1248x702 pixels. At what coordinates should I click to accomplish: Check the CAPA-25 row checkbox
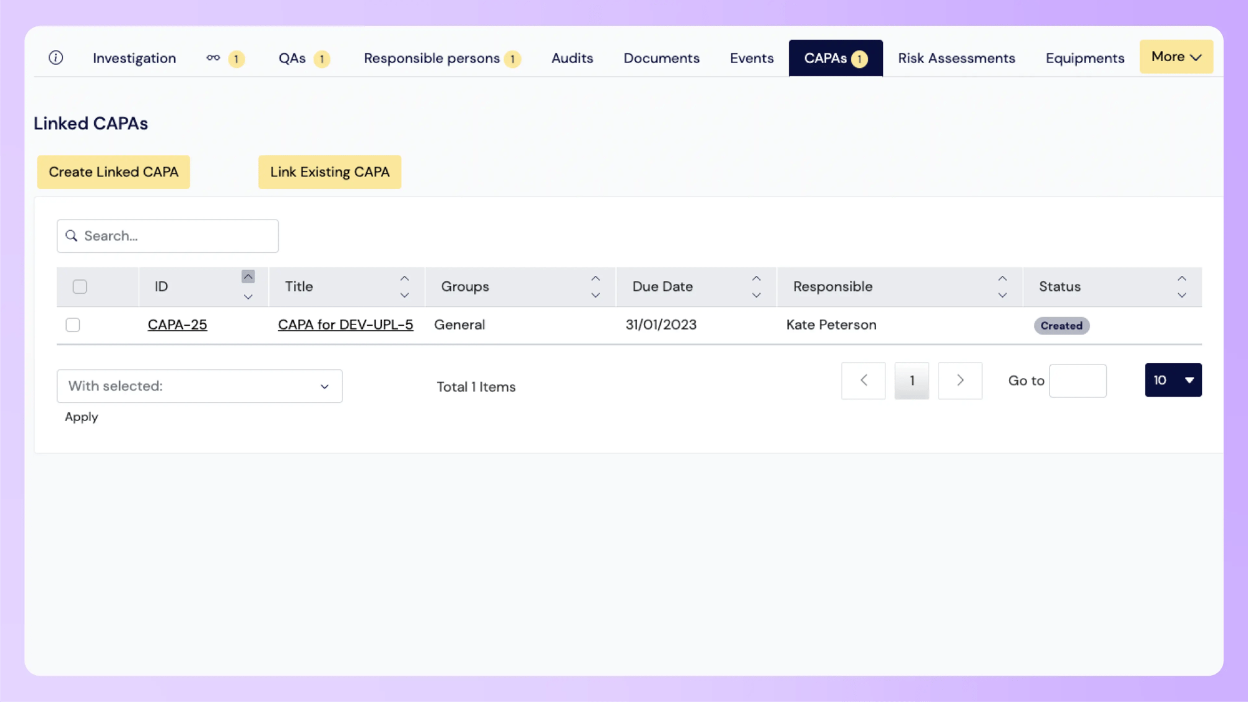tap(73, 325)
